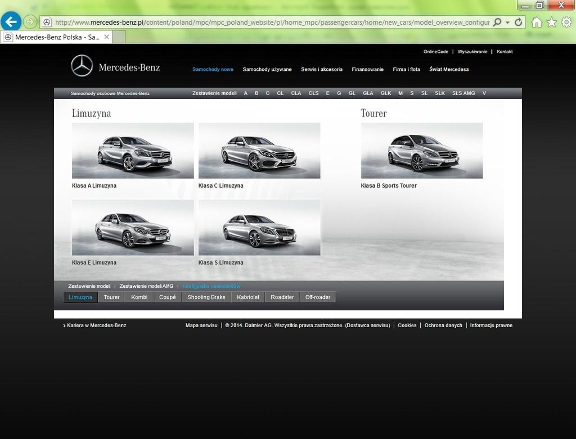Click the URL address field
576x439 pixels.
[272, 22]
